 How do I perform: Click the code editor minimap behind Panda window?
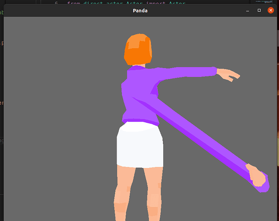pos(264,2)
